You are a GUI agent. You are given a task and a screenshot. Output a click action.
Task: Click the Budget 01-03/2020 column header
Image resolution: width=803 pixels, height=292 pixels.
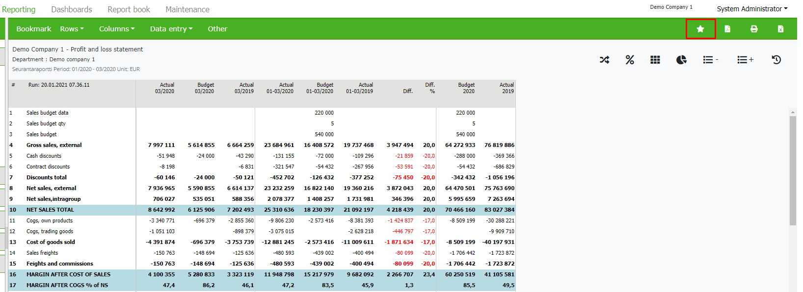pos(320,88)
